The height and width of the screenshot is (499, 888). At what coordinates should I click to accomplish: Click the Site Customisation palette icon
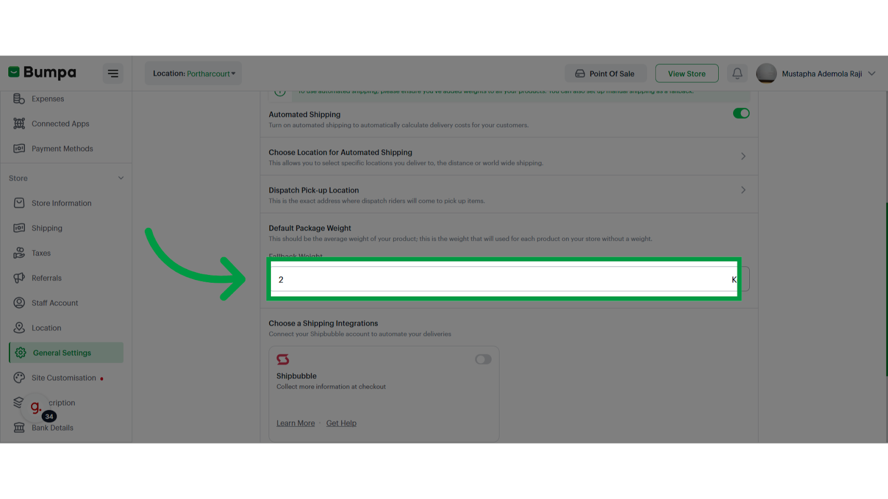(x=19, y=378)
